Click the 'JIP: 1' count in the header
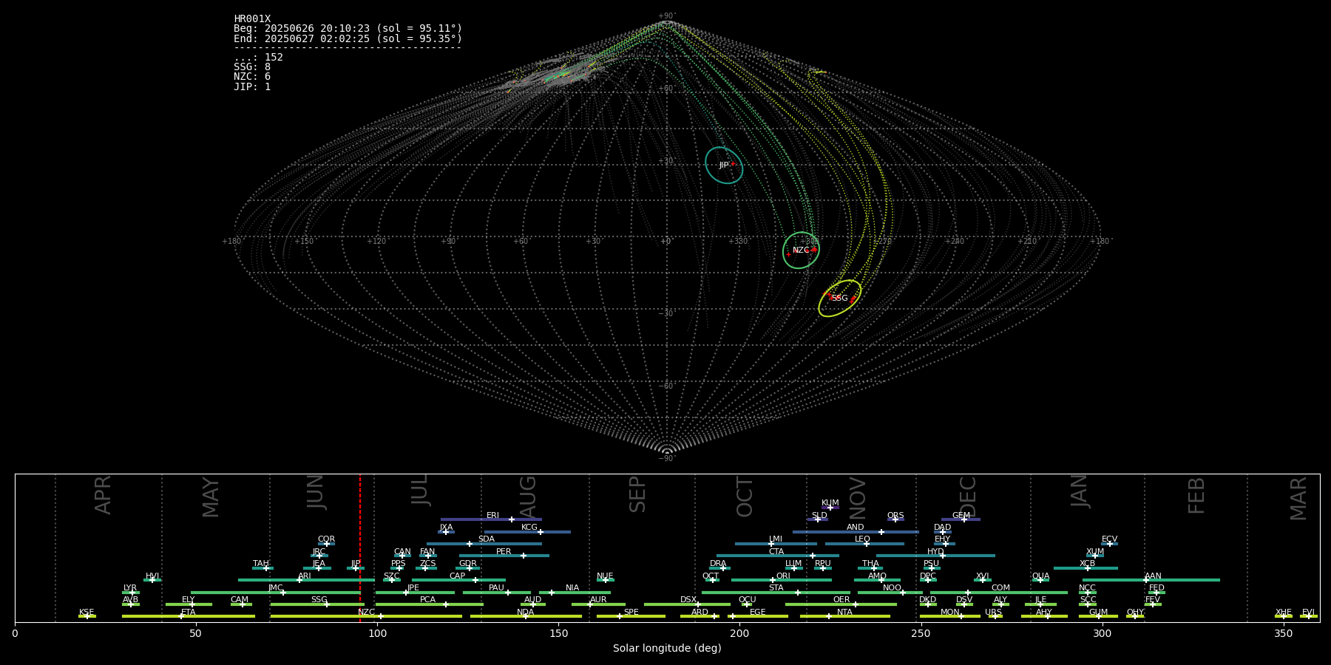 click(x=252, y=87)
